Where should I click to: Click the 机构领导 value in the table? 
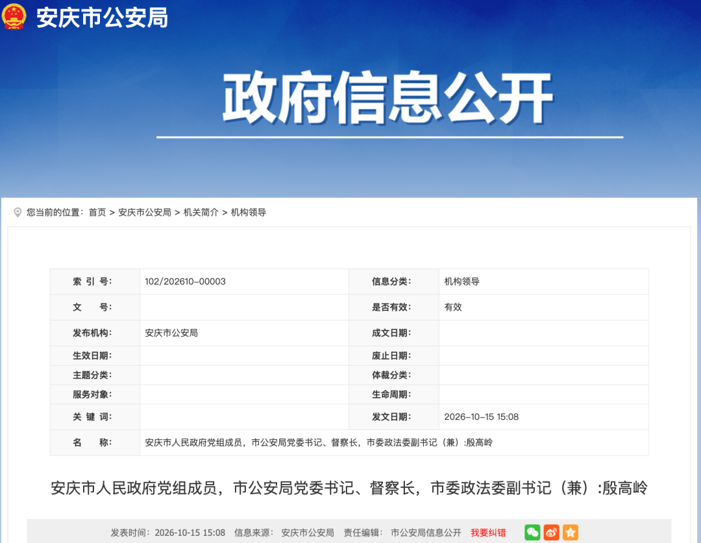click(x=462, y=282)
